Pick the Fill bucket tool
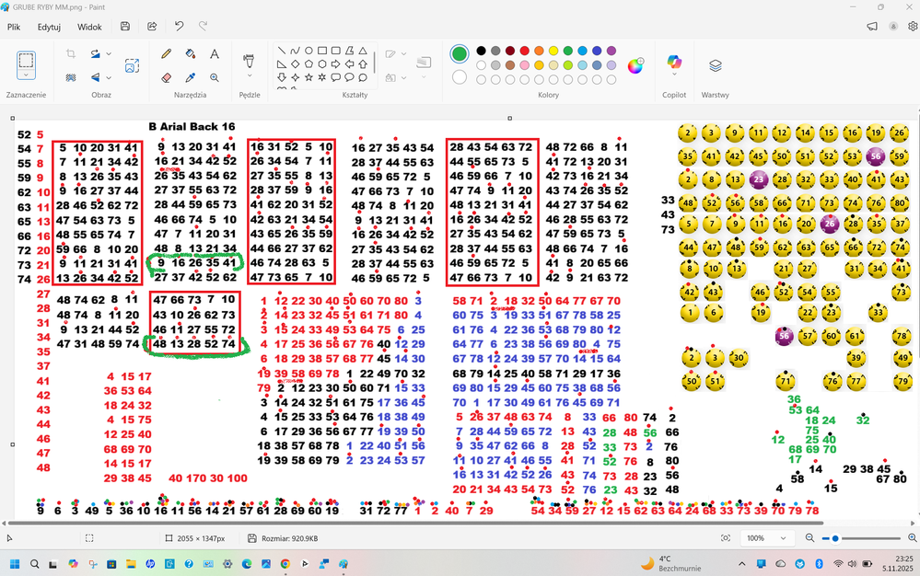The image size is (920, 576). pyautogui.click(x=191, y=54)
